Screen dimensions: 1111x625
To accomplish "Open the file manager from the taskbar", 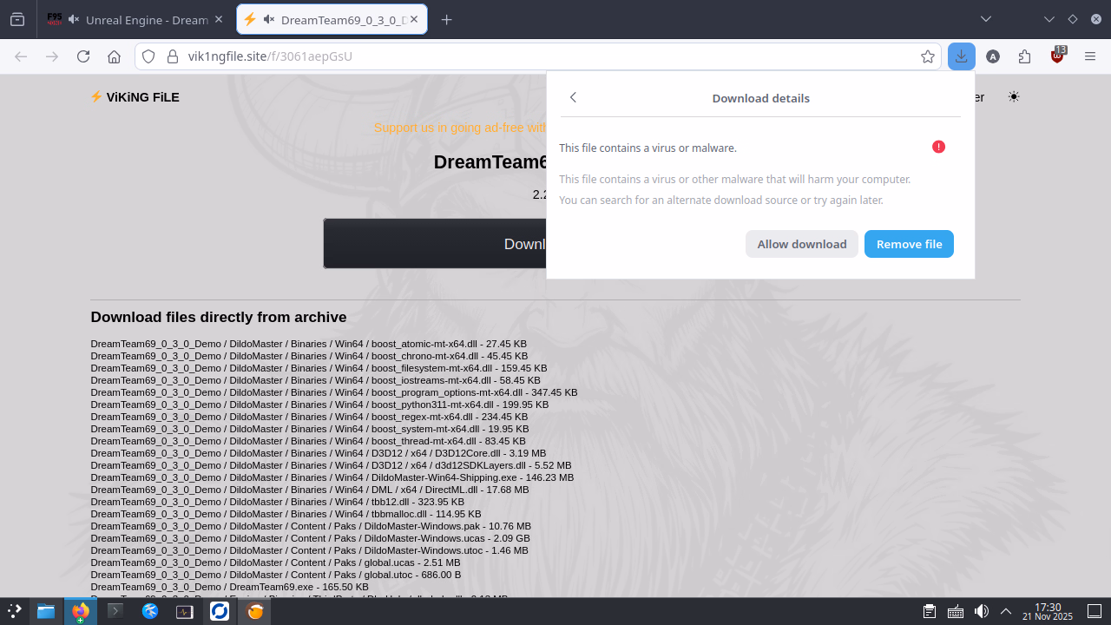I will click(x=45, y=611).
